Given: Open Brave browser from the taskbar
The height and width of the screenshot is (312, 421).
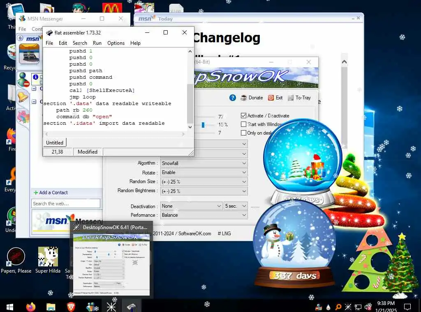Looking at the screenshot, I should pos(71,307).
